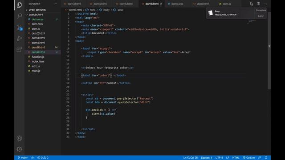Go to line via Ln 17, Col 25
This screenshot has height=160, width=285.
190,158
